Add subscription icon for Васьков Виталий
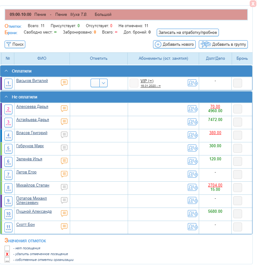The height and width of the screenshot is (267, 257). coord(193,83)
